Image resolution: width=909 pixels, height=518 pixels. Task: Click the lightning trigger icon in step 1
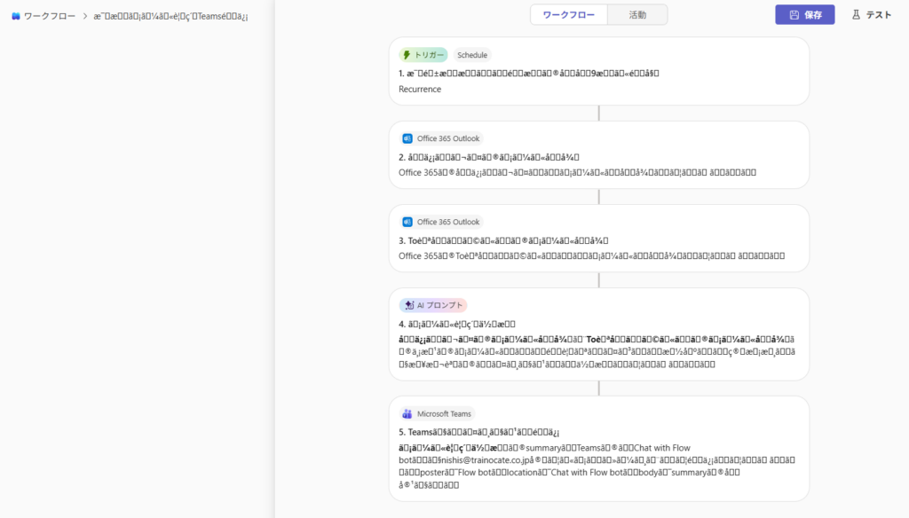(x=407, y=55)
